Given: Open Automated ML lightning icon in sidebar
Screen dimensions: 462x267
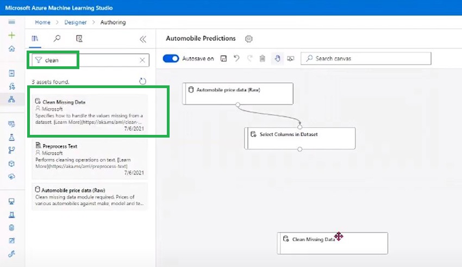Looking at the screenshot, I should (x=11, y=86).
